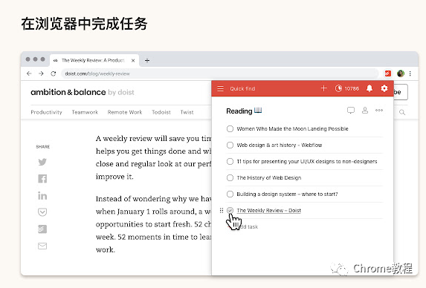Open the Todoist hamburger menu
The width and height of the screenshot is (426, 288).
pos(220,88)
